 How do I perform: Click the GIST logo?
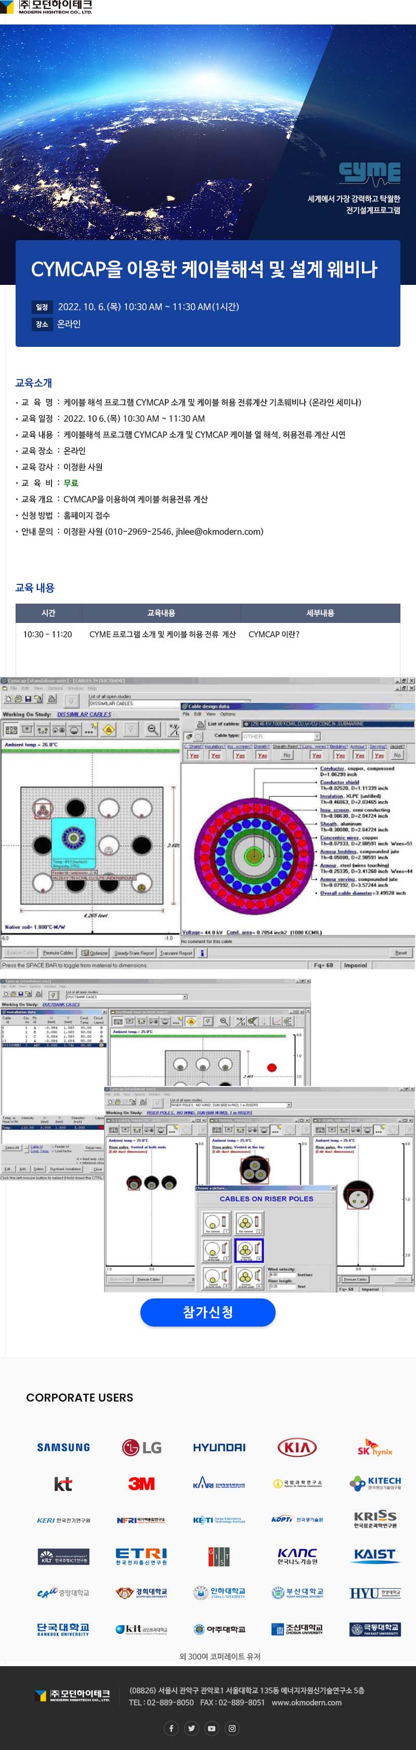[219, 1556]
